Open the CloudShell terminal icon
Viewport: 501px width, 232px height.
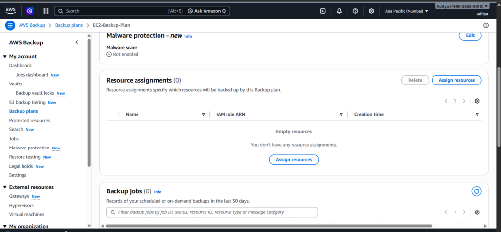323,11
